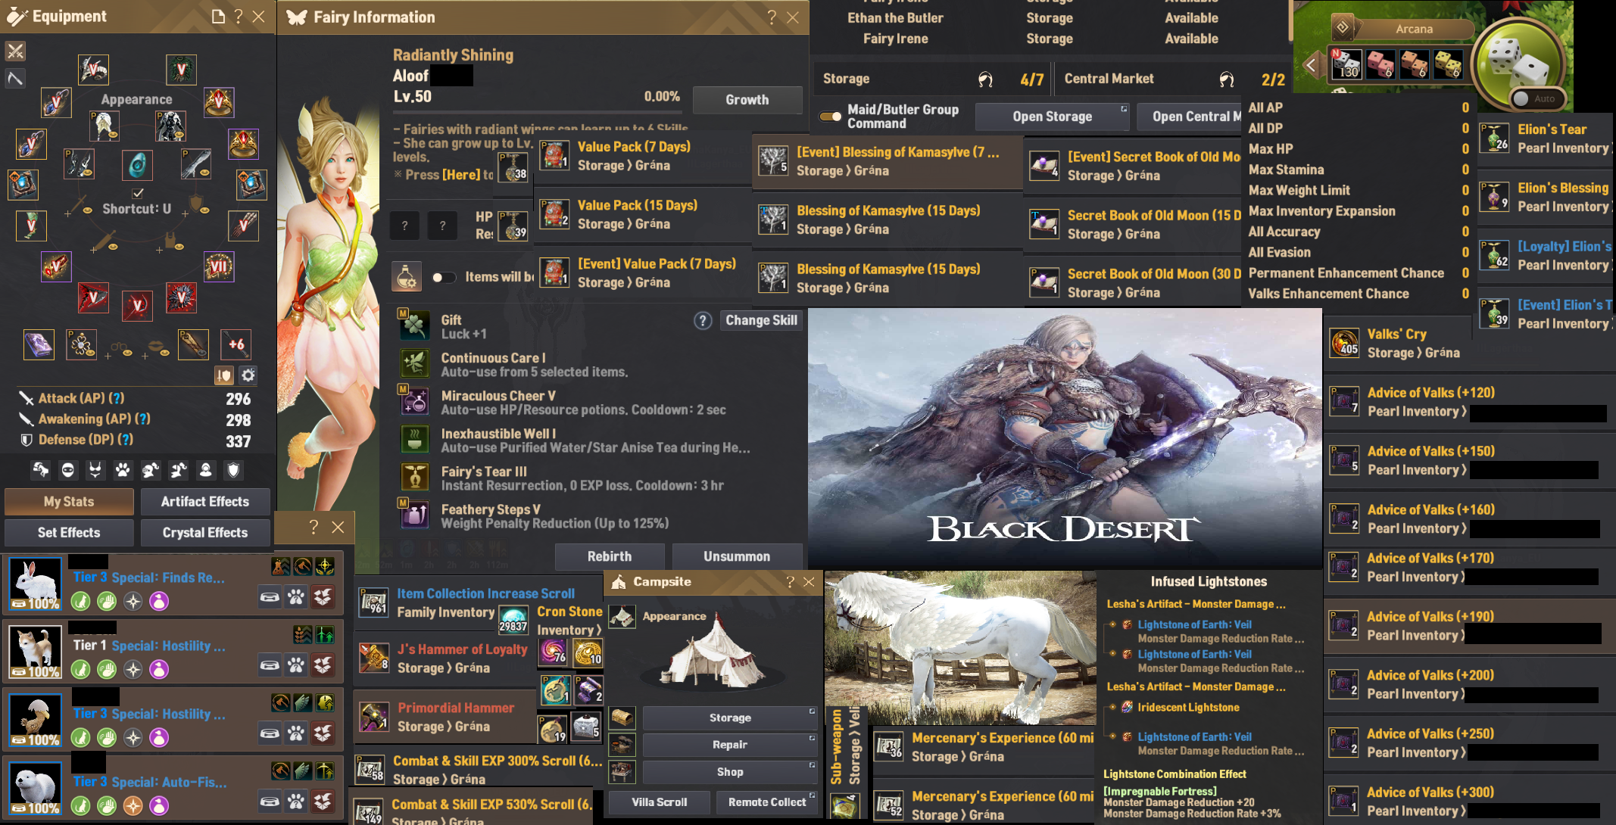Screen dimensions: 1616x825
Task: Uncheck the Shortcut: U checkbox
Action: (137, 194)
